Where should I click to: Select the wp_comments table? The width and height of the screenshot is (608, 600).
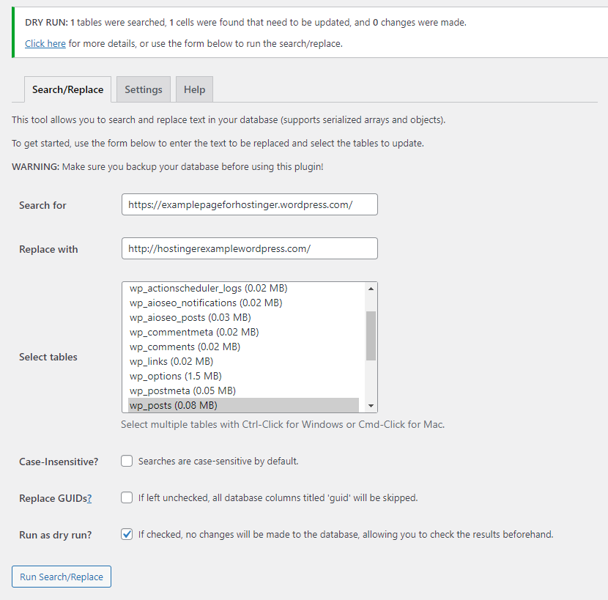(x=184, y=347)
